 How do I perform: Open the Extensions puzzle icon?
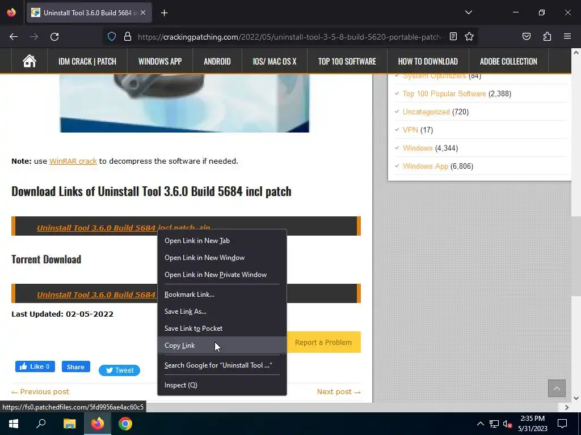point(548,36)
